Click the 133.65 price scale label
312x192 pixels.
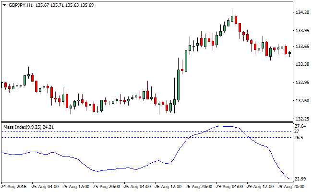(301, 47)
